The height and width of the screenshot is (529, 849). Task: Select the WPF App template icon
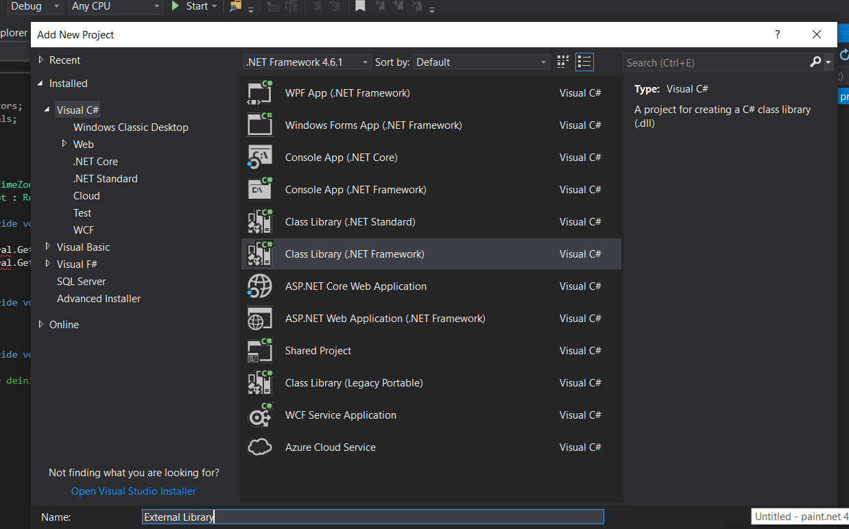[260, 93]
